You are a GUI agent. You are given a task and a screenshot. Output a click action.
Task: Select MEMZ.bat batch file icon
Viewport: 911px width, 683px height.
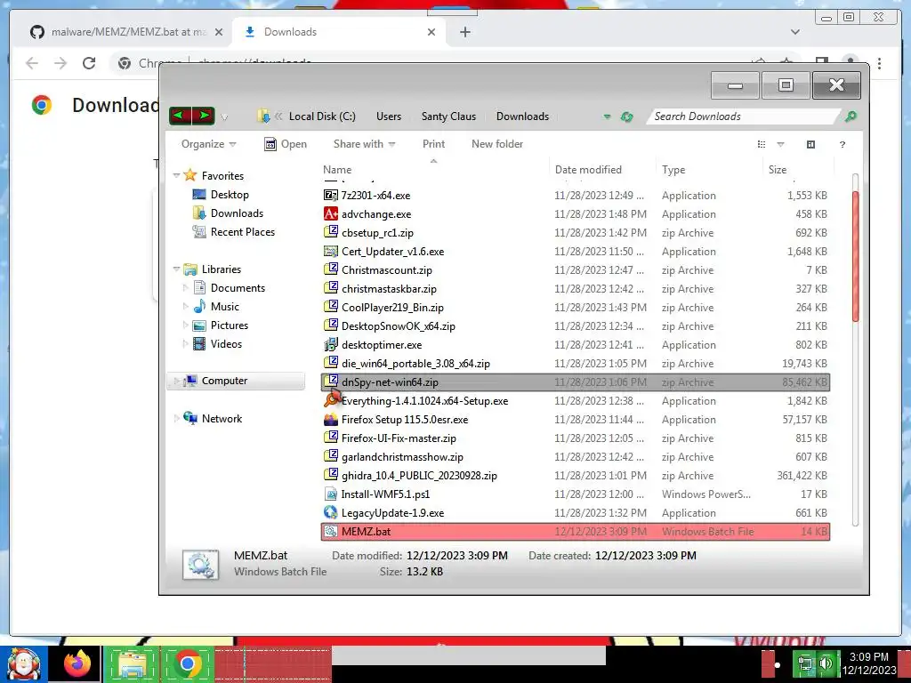coord(331,532)
